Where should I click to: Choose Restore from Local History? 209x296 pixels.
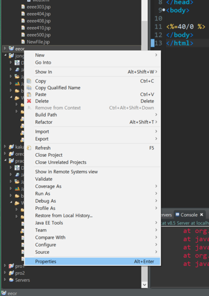click(x=92, y=215)
